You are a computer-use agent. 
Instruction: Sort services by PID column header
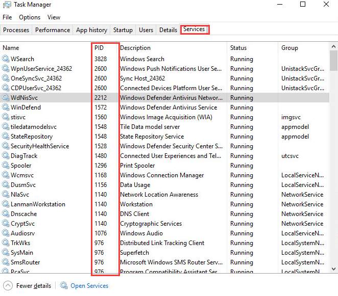(x=99, y=48)
